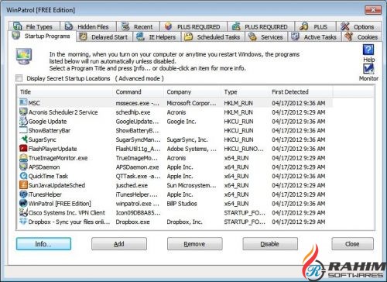Open the Scheduled Tasks tab
The width and height of the screenshot is (387, 282).
click(x=213, y=37)
